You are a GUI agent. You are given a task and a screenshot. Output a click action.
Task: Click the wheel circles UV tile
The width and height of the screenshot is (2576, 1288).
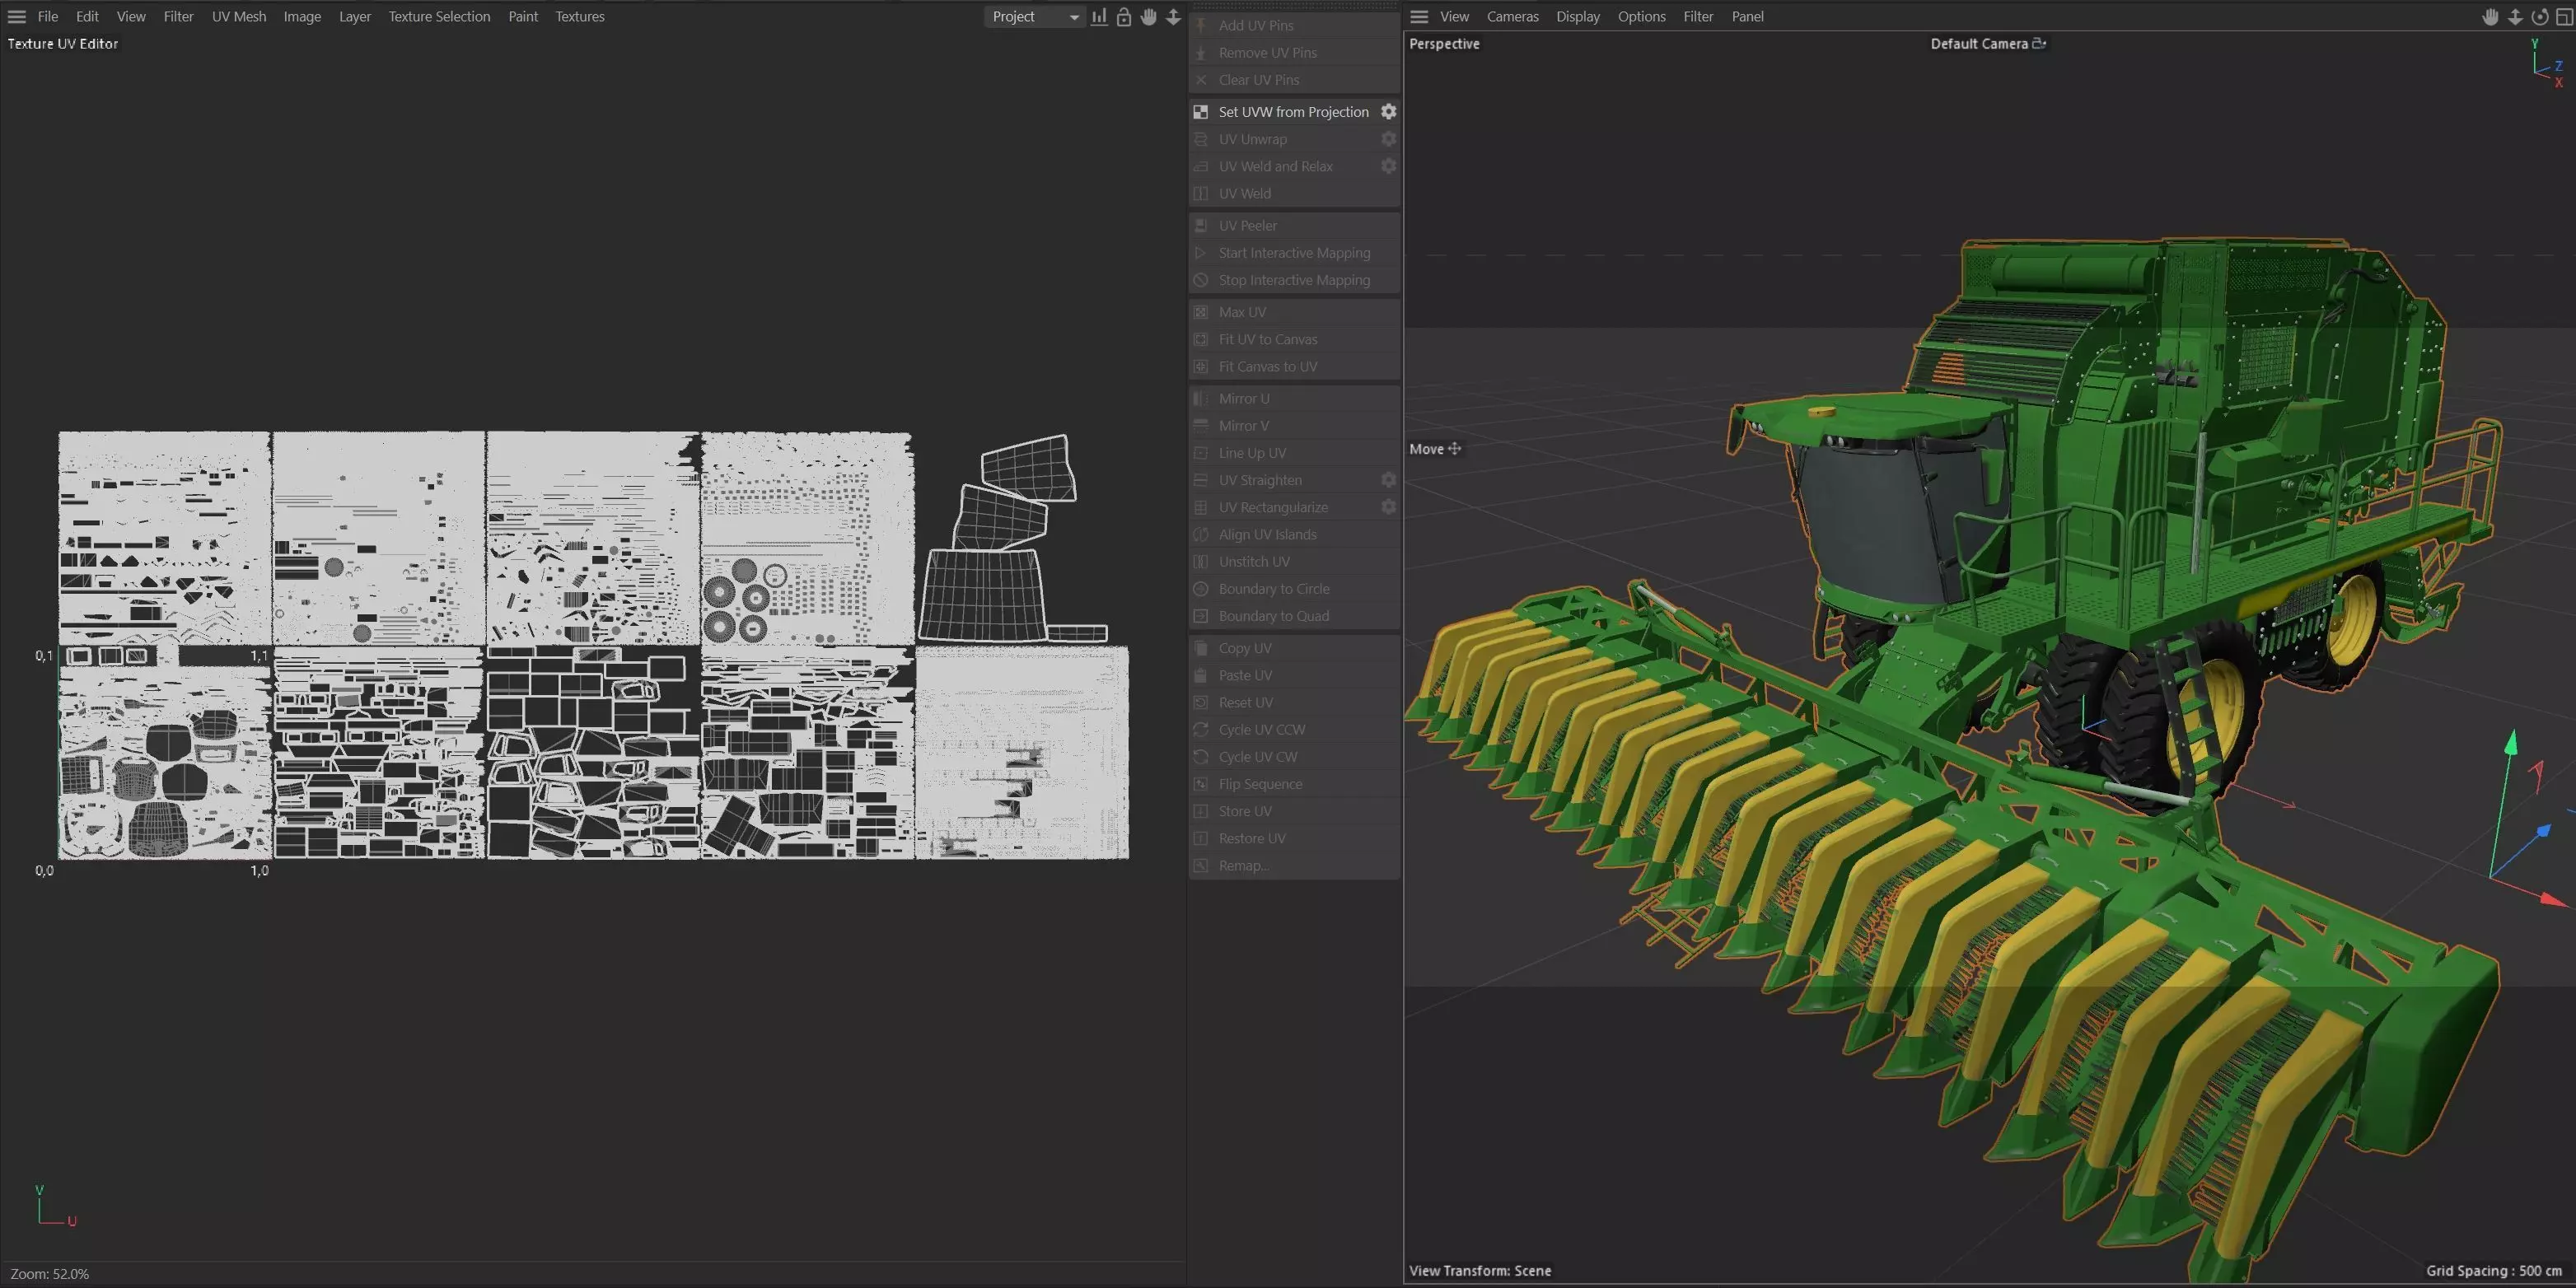click(x=808, y=538)
